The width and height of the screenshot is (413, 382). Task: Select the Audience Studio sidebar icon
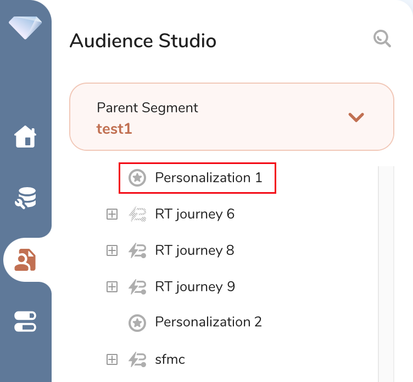pyautogui.click(x=25, y=260)
